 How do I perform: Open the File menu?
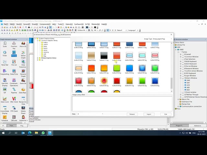6,24
